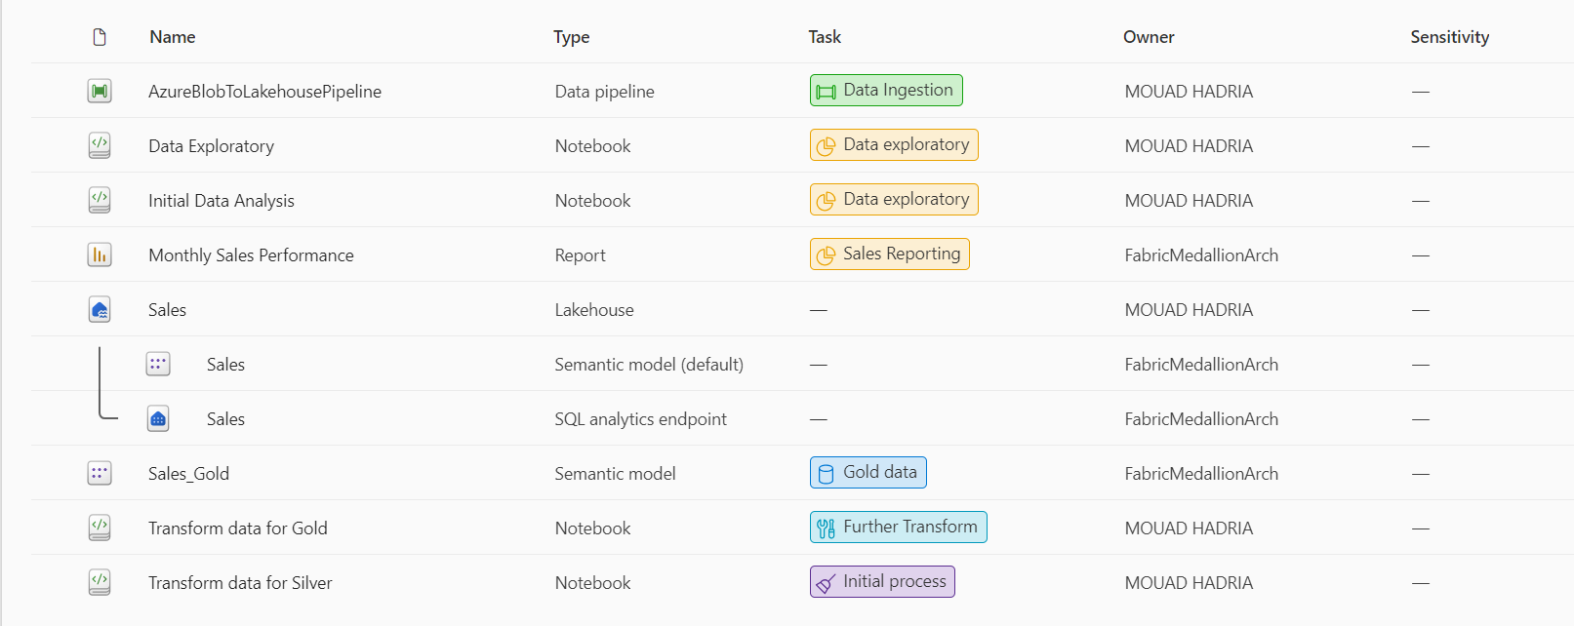
Task: Click the document icon in the table header
Action: pos(99,36)
